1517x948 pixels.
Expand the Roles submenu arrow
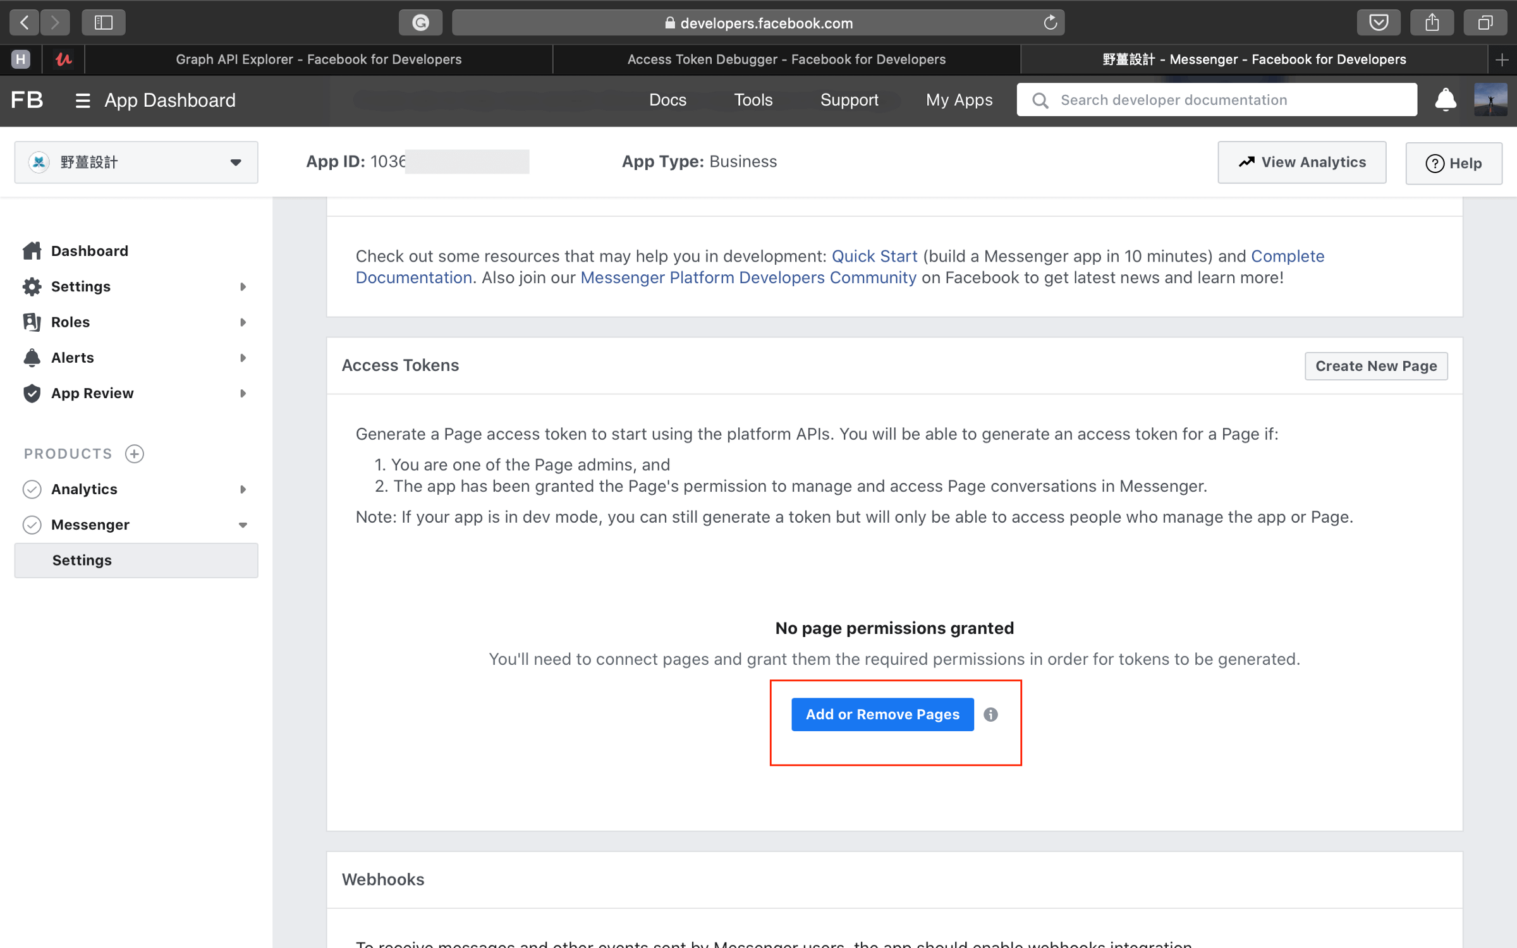243,322
